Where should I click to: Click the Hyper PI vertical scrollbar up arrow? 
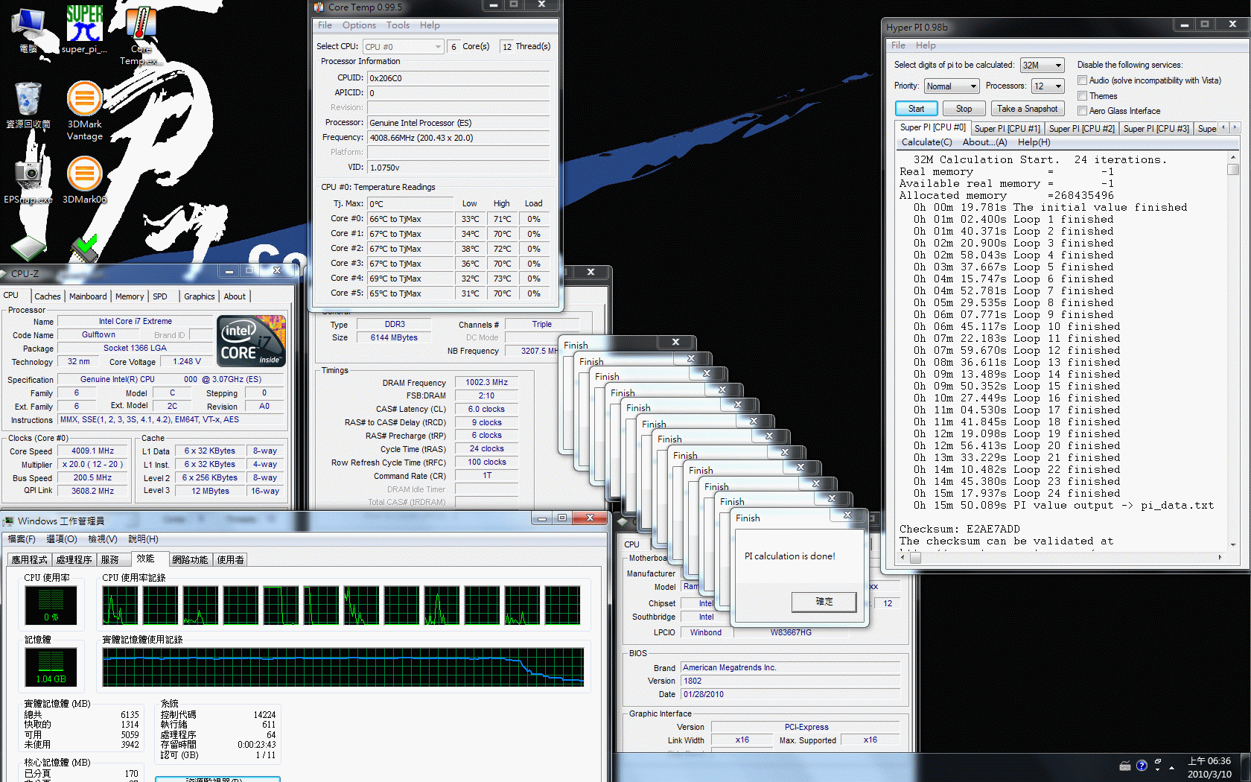(1233, 157)
